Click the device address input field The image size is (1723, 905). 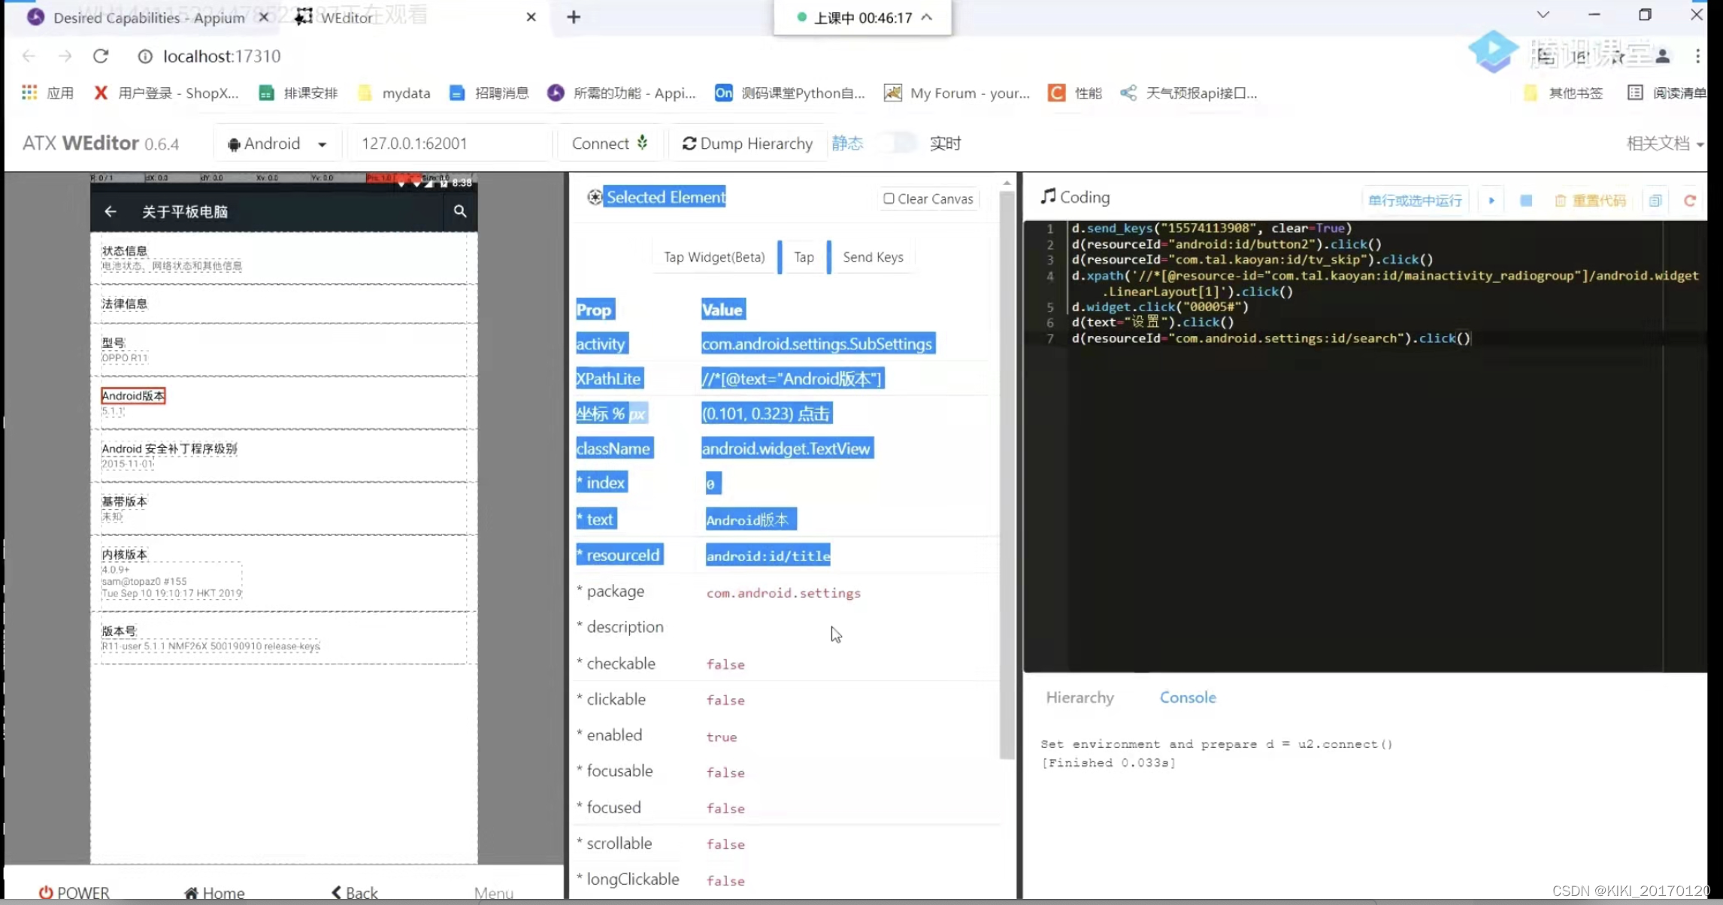450,144
